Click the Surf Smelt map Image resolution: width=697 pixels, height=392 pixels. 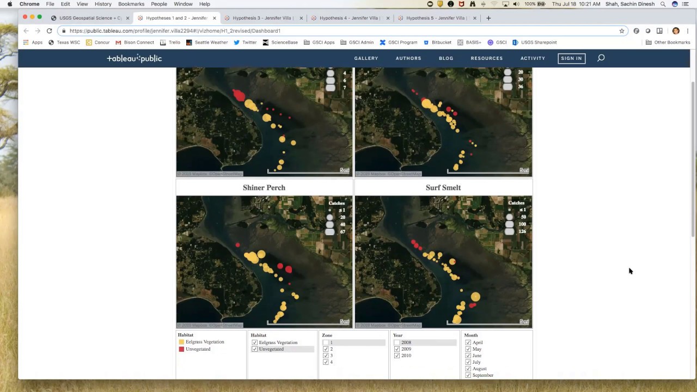point(443,262)
